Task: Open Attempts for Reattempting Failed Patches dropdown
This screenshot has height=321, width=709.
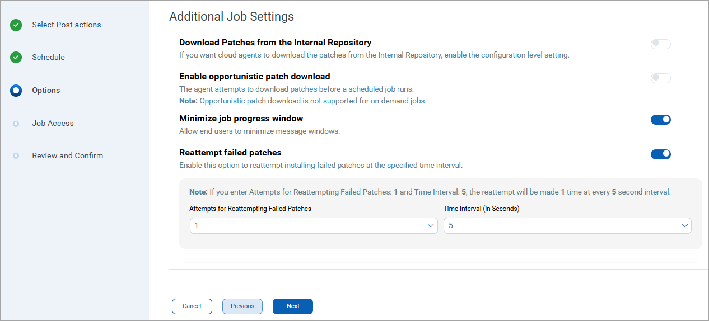Action: coord(313,225)
